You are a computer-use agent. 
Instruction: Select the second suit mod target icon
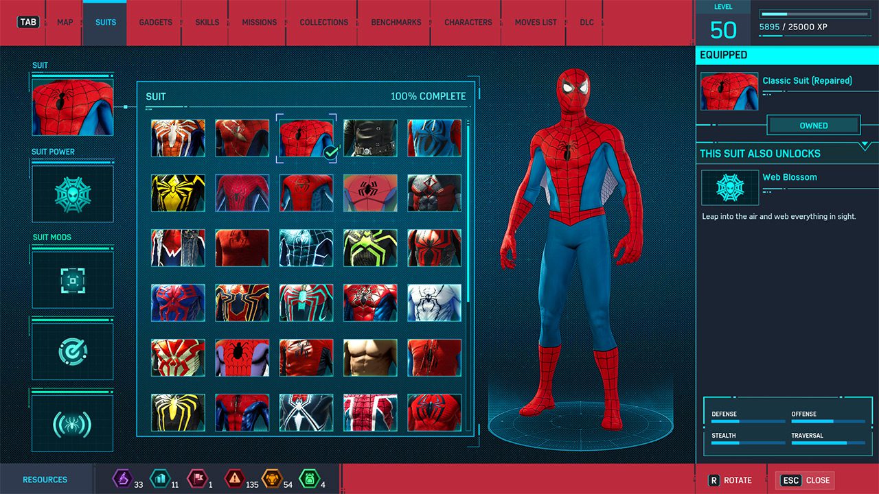coord(72,351)
